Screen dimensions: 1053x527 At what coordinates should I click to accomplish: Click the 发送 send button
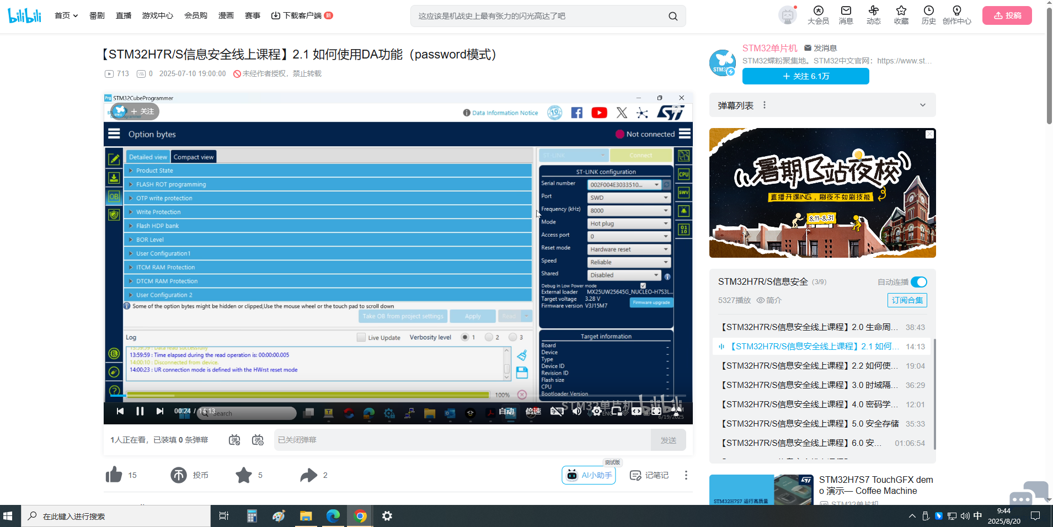(x=669, y=440)
